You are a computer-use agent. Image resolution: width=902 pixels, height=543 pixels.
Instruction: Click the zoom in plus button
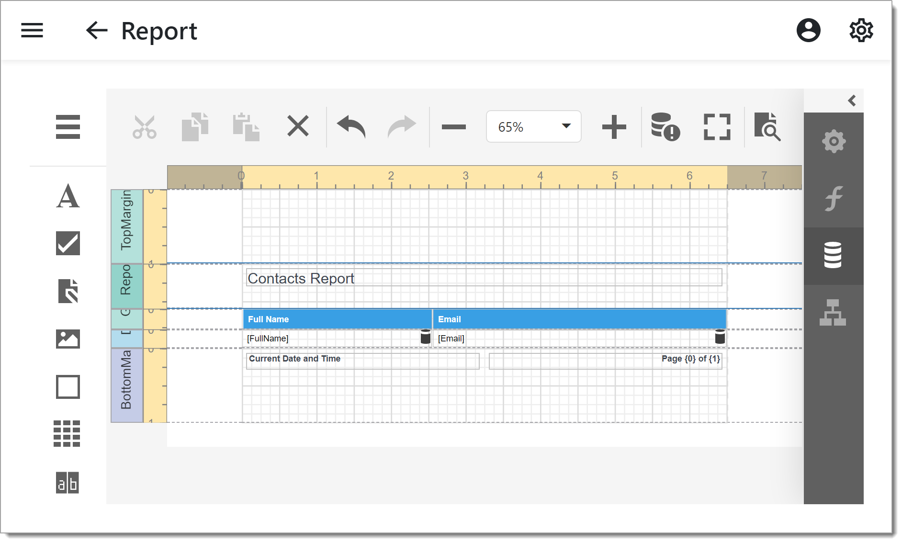(x=614, y=127)
